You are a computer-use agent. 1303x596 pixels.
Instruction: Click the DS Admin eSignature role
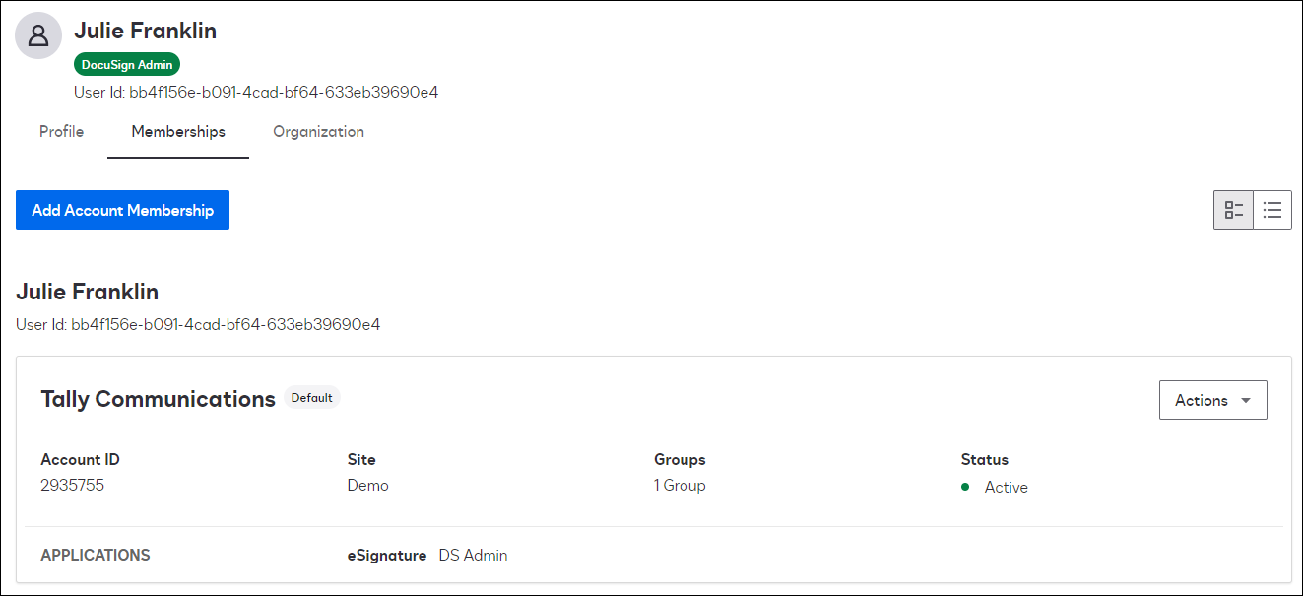click(x=473, y=556)
